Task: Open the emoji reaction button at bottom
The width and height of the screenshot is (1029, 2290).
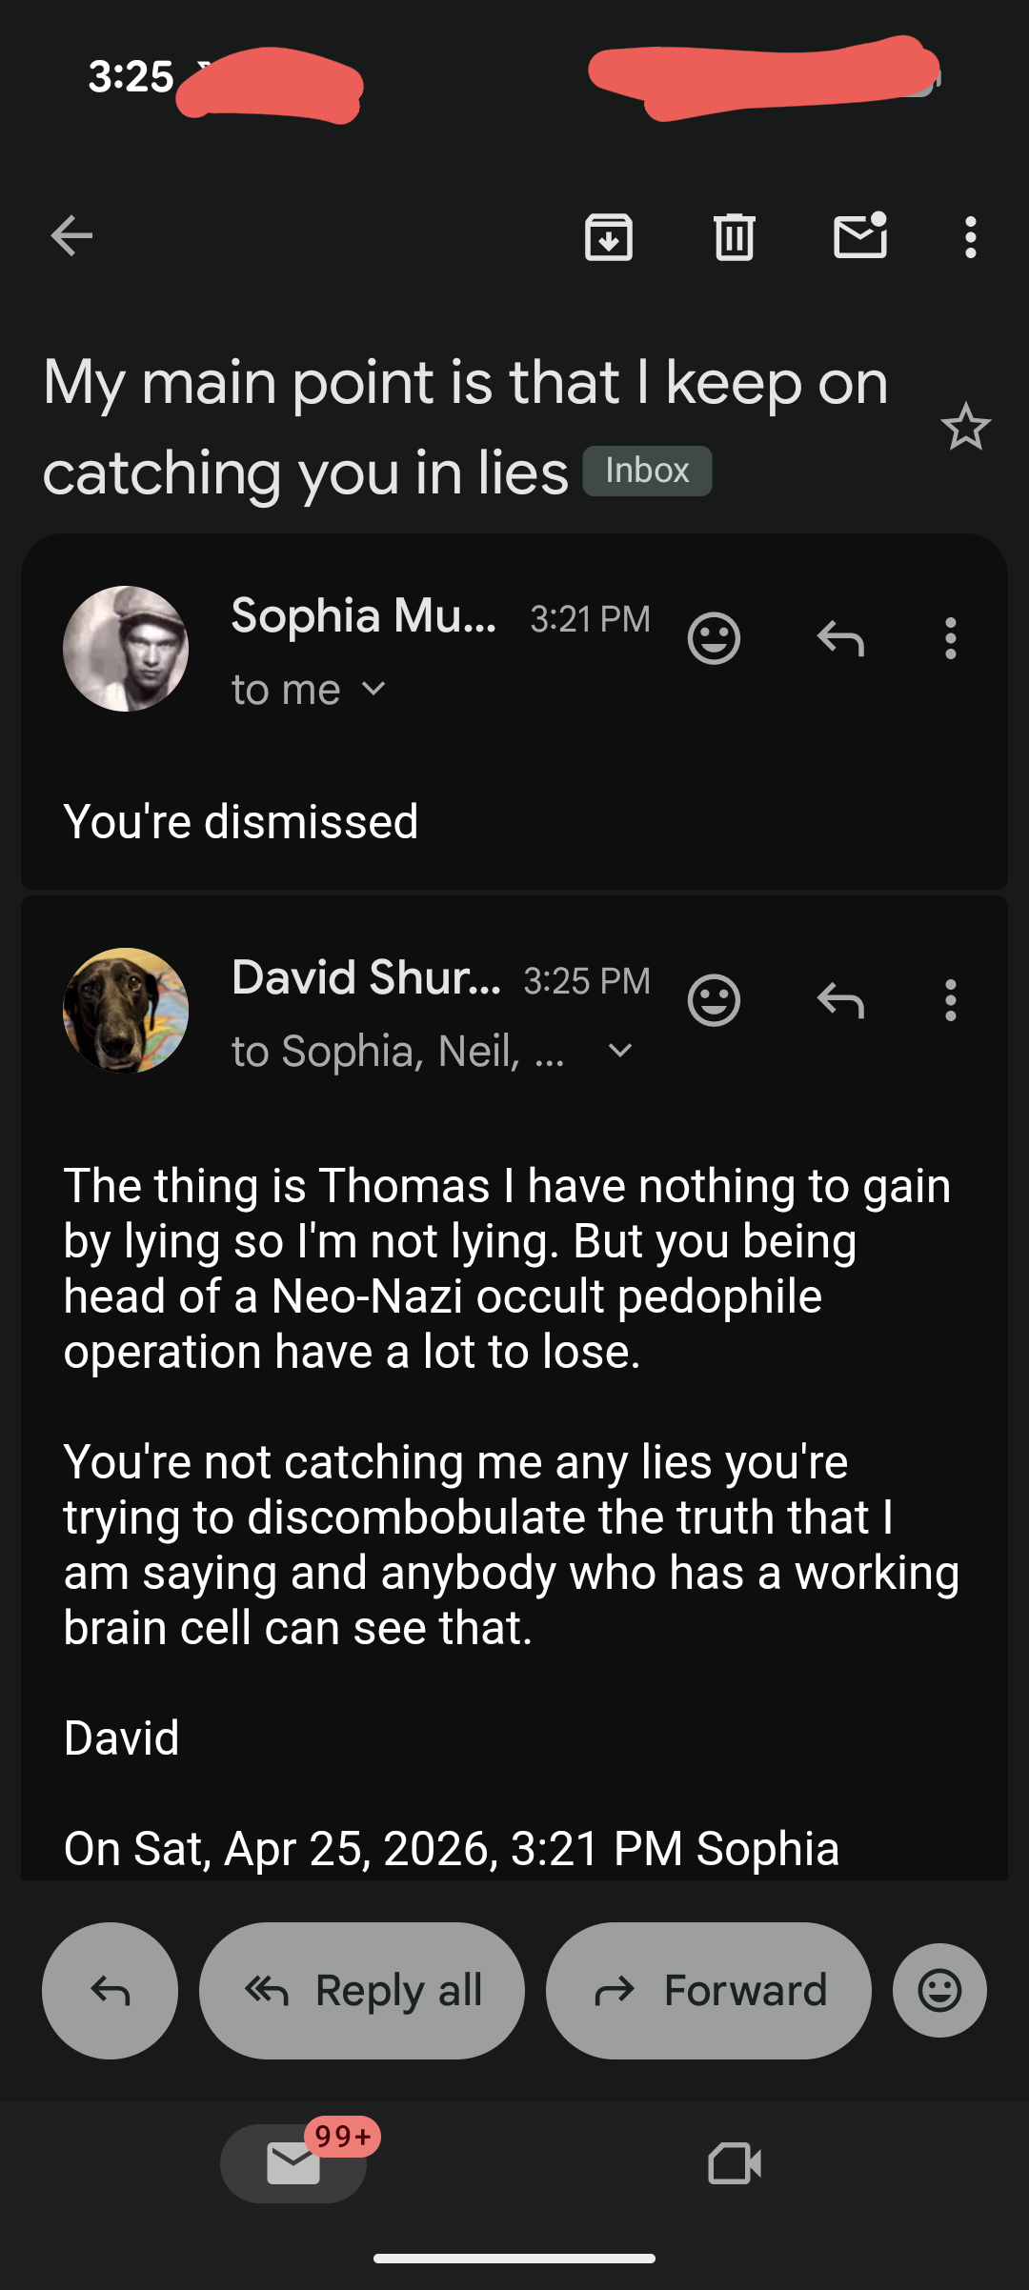Action: 939,1990
